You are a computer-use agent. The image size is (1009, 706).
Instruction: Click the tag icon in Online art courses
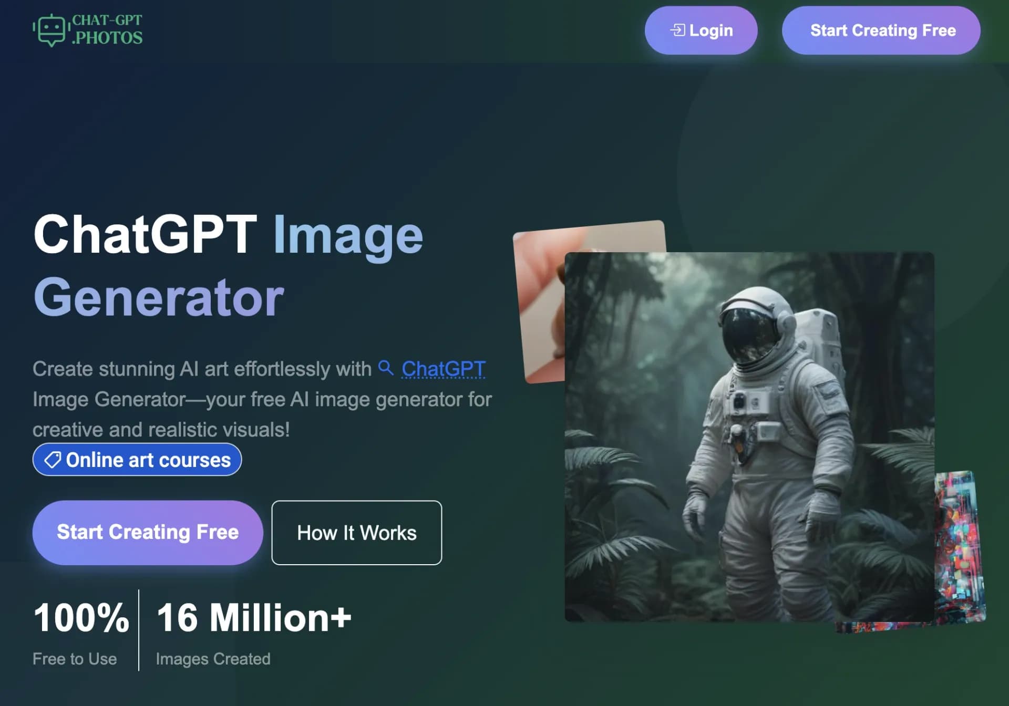(53, 460)
